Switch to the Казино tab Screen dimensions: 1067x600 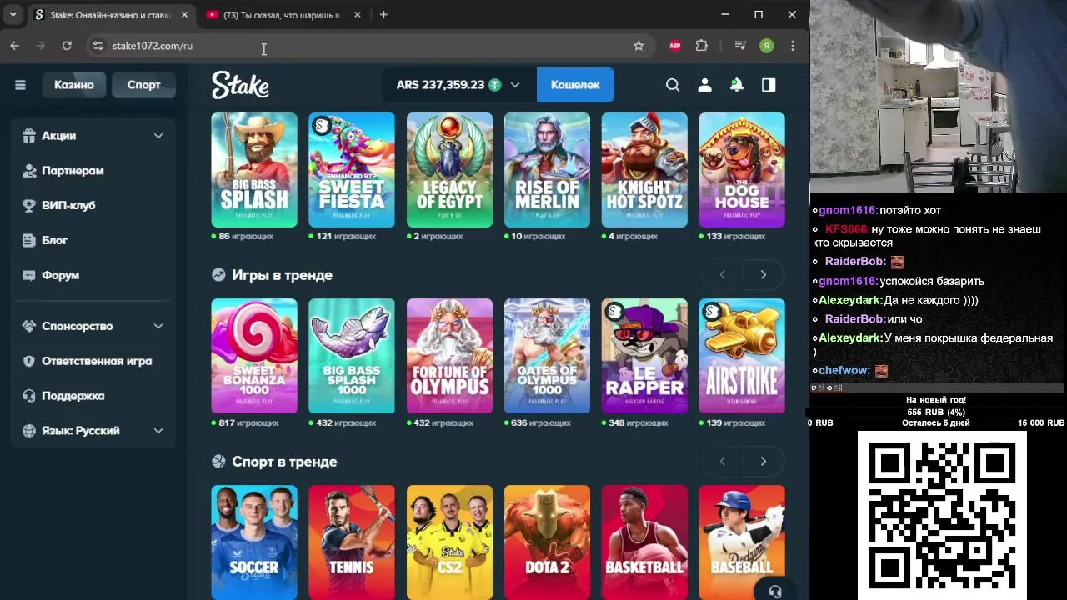(x=74, y=85)
